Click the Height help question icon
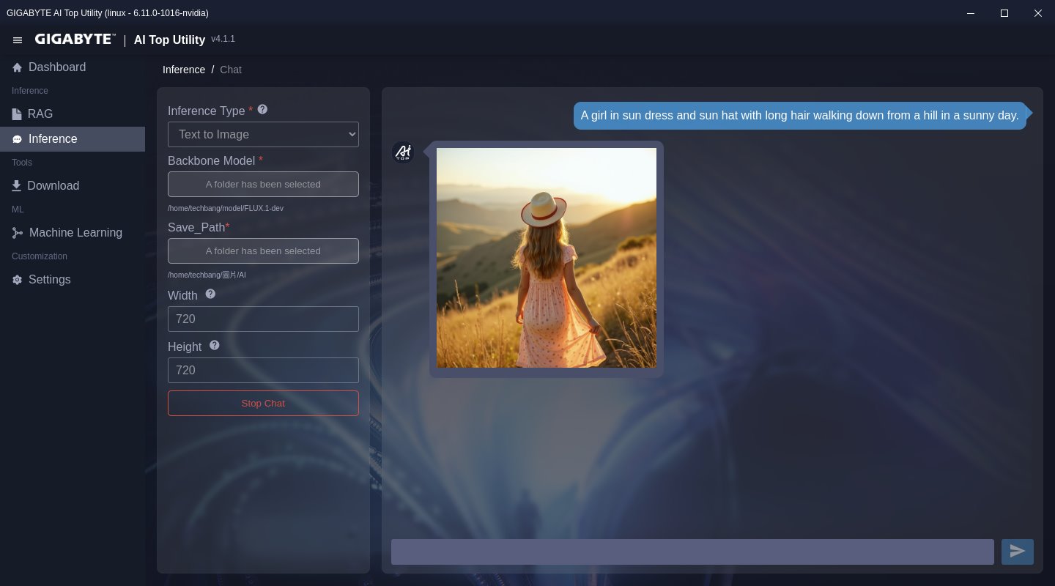1055x586 pixels. 214,345
